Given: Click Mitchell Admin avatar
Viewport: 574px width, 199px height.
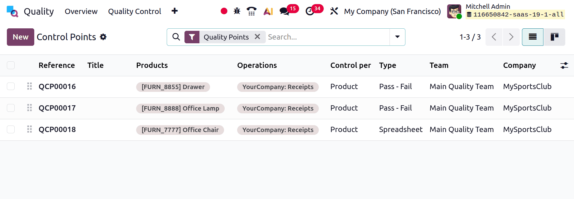Looking at the screenshot, I should 454,12.
